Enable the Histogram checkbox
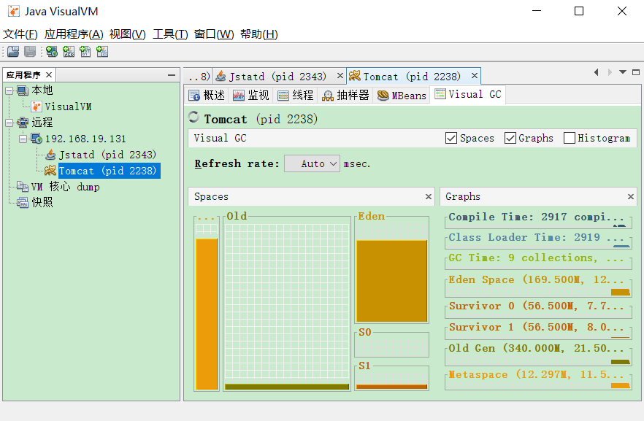 (570, 138)
